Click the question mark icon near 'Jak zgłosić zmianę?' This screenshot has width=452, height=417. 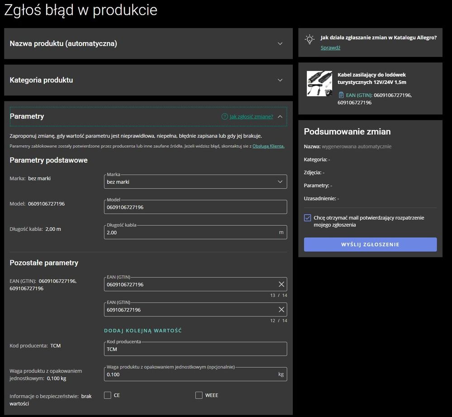click(225, 116)
